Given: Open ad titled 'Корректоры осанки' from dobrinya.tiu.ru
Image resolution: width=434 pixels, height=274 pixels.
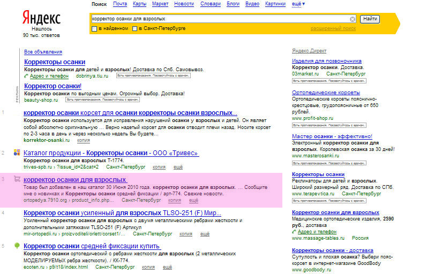Looking at the screenshot, I should (x=55, y=62).
